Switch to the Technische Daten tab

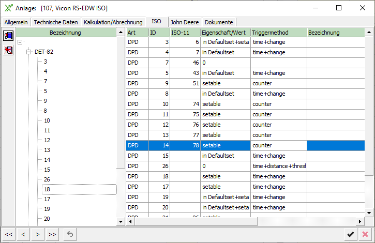[x=56, y=22]
